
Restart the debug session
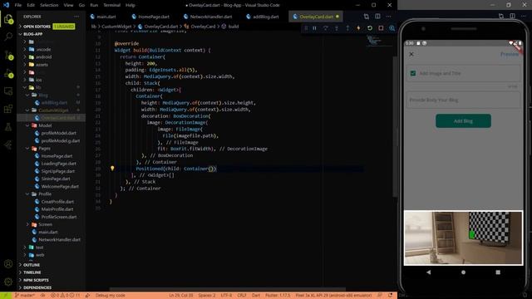(x=370, y=28)
